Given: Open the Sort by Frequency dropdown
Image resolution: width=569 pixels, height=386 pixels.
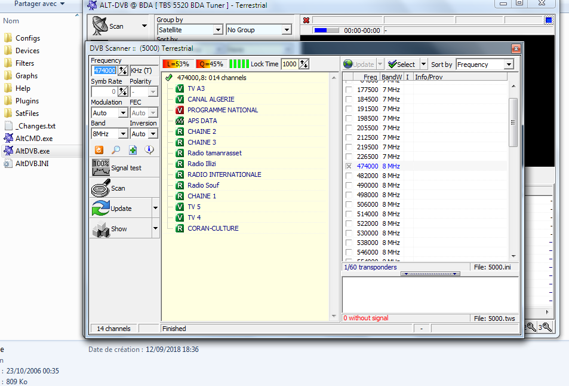Looking at the screenshot, I should point(509,65).
